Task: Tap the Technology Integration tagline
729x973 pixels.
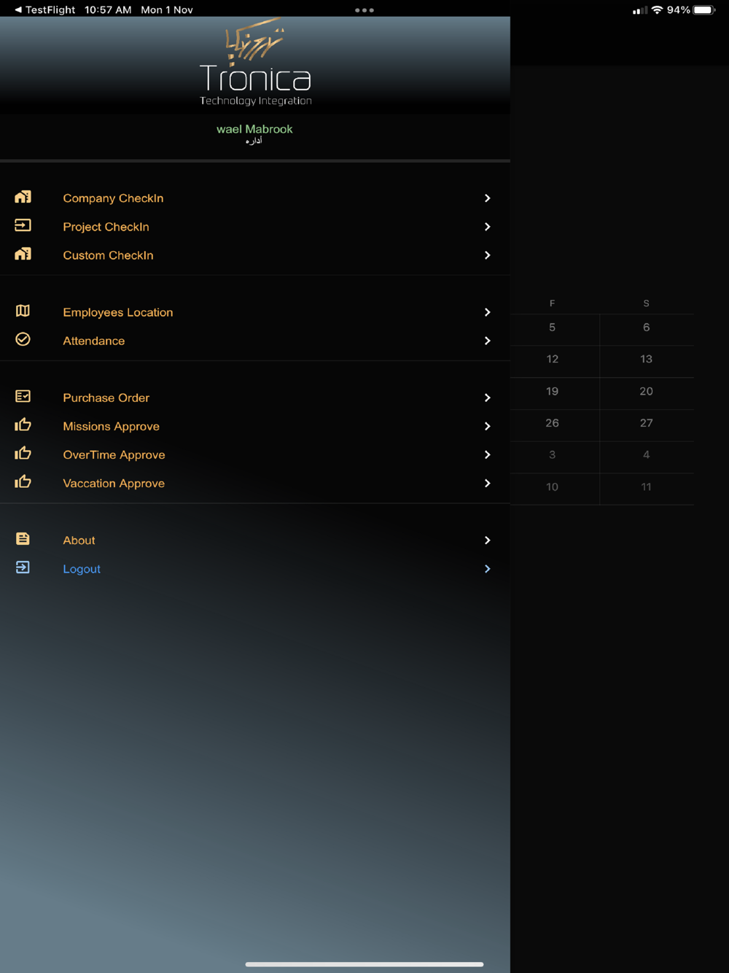Action: pyautogui.click(x=256, y=101)
